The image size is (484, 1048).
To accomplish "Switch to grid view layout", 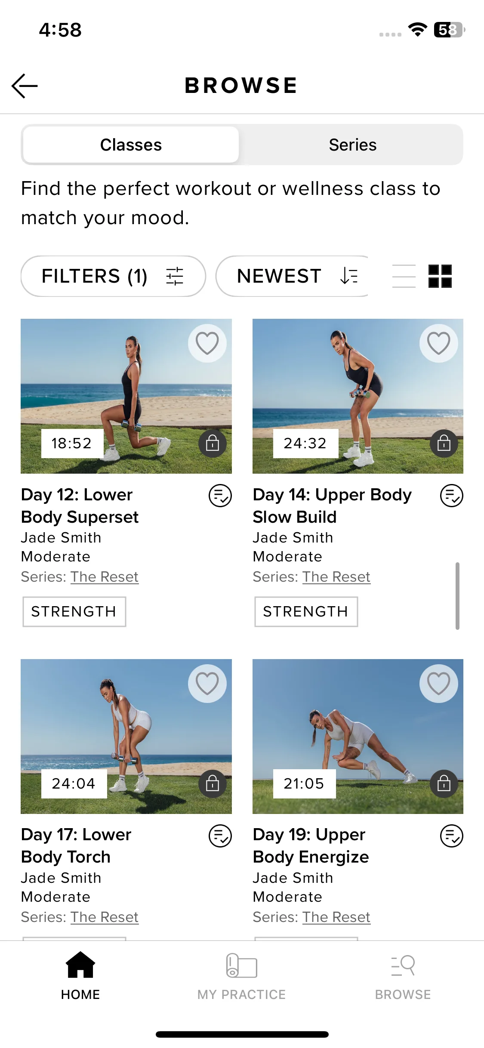I will coord(440,276).
